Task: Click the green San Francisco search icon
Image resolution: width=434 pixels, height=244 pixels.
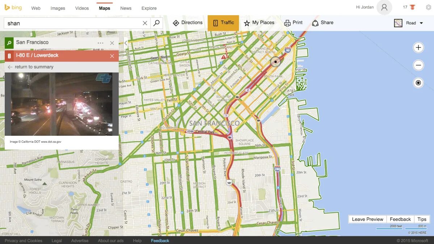Action: coord(9,43)
